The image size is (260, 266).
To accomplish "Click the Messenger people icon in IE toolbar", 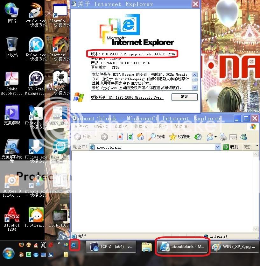I will [x=244, y=137].
